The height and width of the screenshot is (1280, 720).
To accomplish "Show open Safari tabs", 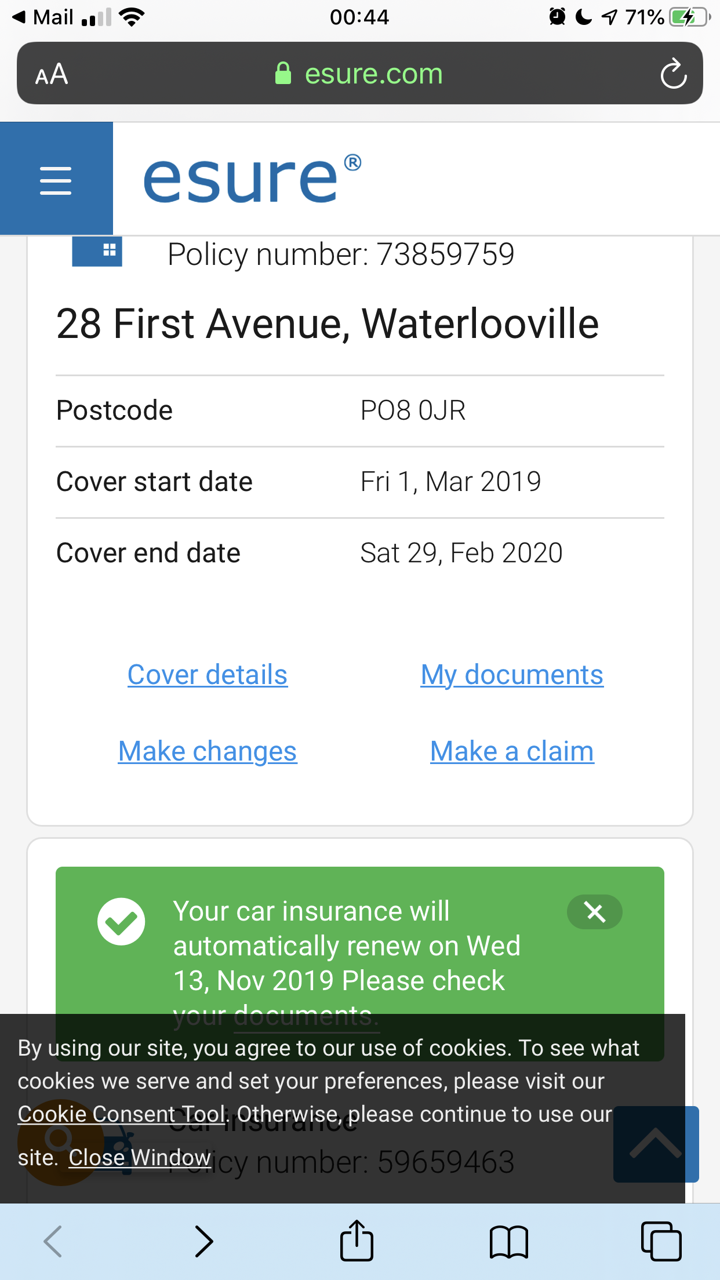I will coord(661,1242).
